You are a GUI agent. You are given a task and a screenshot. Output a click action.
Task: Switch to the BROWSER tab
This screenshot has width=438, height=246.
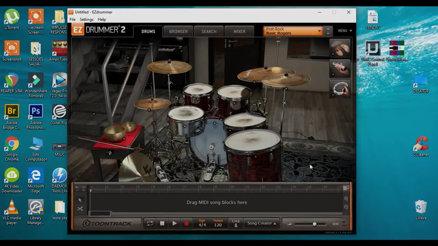tap(178, 31)
